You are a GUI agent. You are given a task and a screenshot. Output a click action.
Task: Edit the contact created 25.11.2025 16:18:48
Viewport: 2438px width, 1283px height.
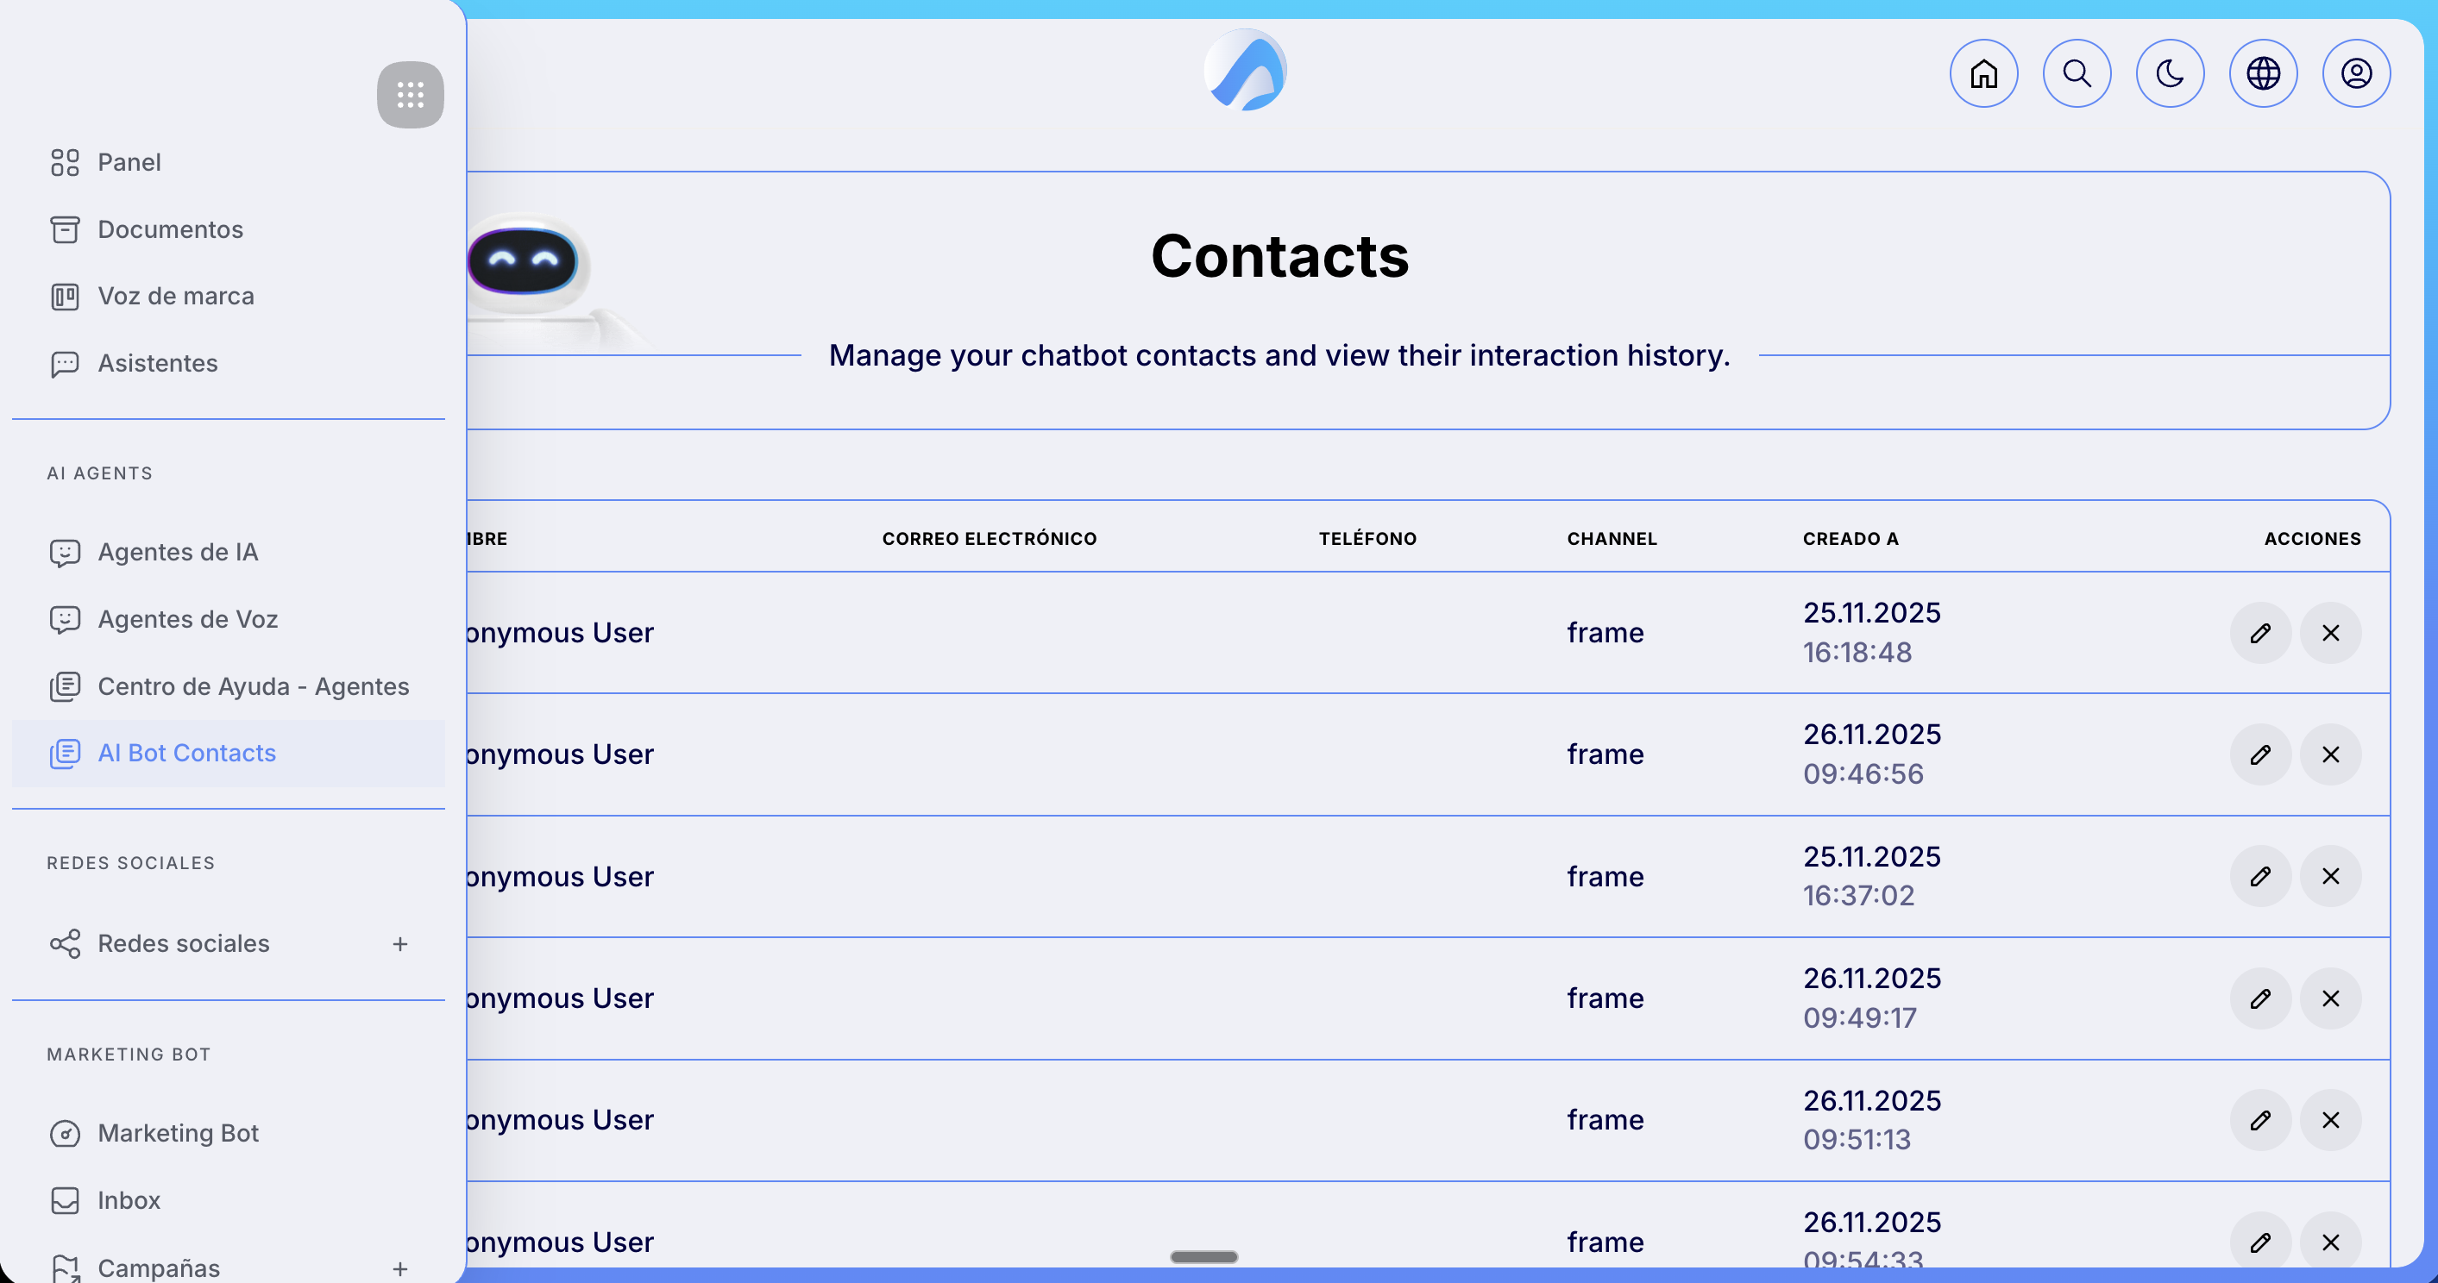pos(2260,633)
